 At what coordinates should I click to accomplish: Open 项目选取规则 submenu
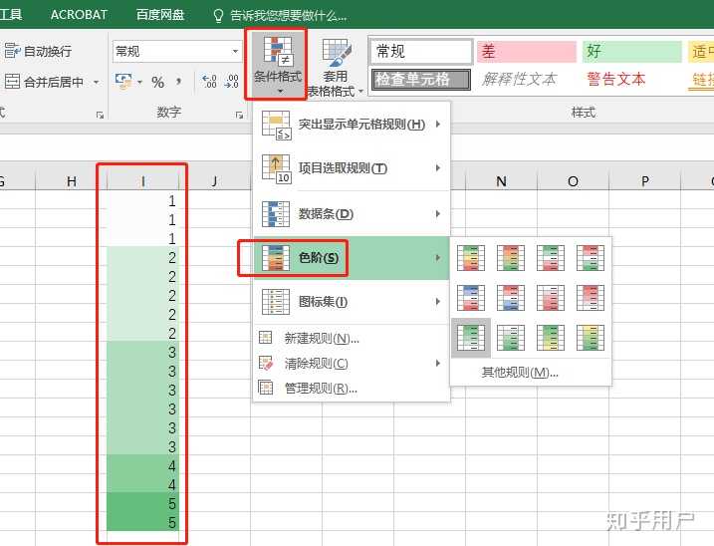point(352,168)
